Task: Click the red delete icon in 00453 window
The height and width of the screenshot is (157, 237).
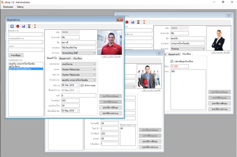Action: [127, 22]
